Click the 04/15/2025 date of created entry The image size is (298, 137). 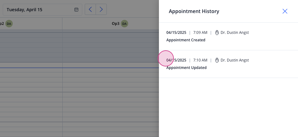coord(176,33)
